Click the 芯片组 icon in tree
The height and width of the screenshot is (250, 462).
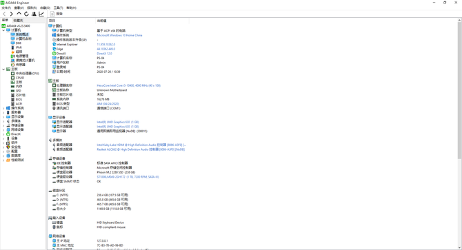12,95
